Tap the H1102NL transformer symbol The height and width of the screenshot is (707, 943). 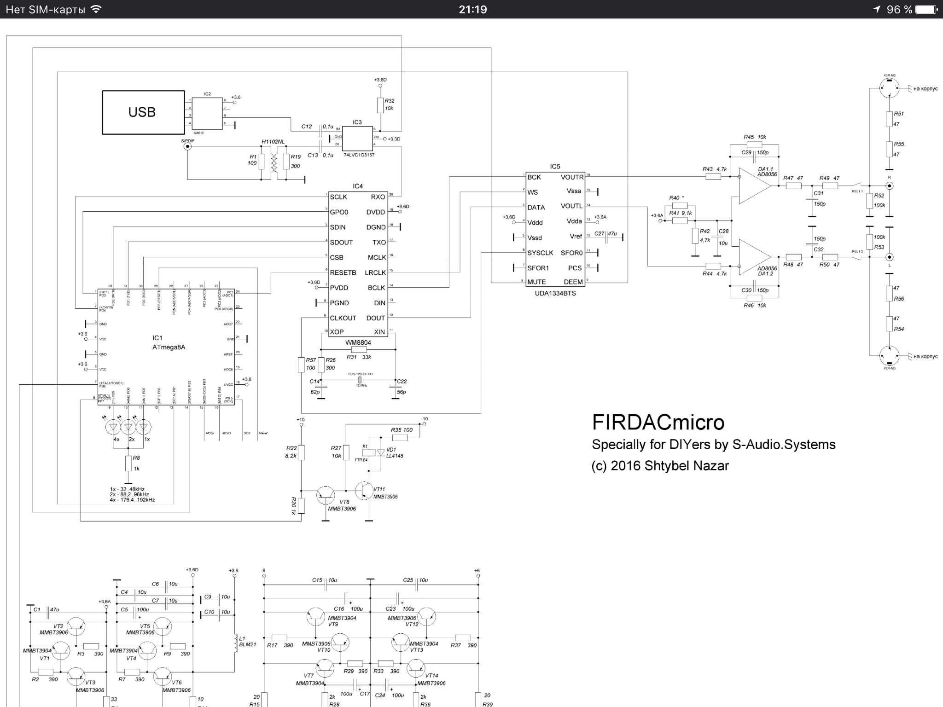(274, 162)
